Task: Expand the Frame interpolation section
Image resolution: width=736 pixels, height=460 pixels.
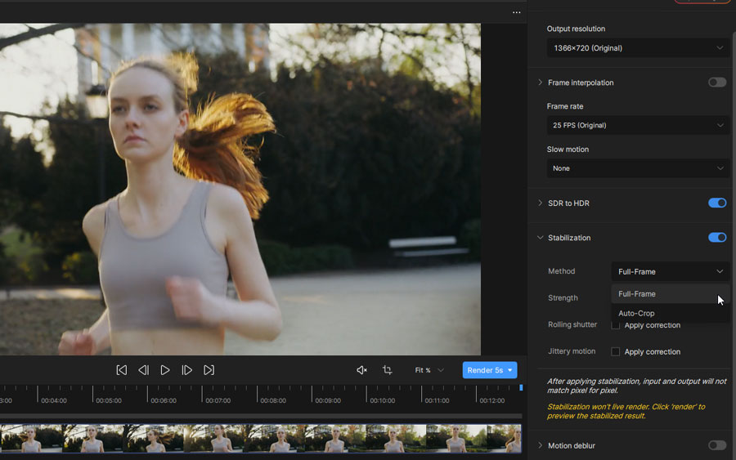Action: click(540, 83)
